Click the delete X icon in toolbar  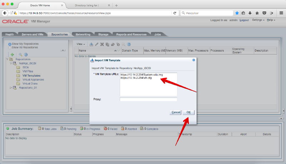tap(102, 44)
